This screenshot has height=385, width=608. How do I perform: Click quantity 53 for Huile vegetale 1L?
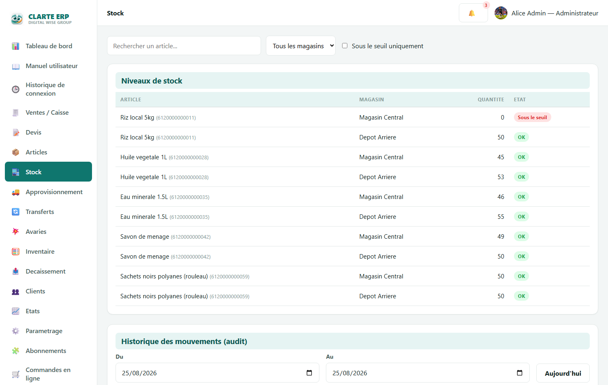click(x=501, y=177)
